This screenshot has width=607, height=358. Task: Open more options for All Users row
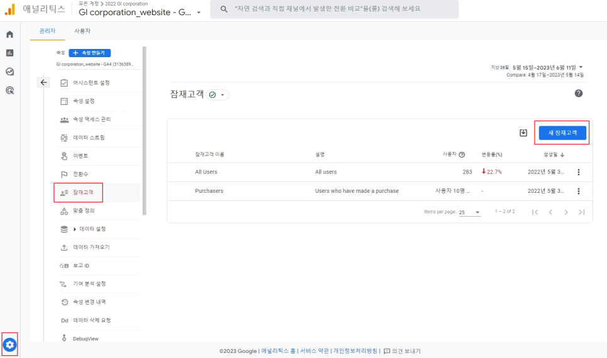point(578,172)
